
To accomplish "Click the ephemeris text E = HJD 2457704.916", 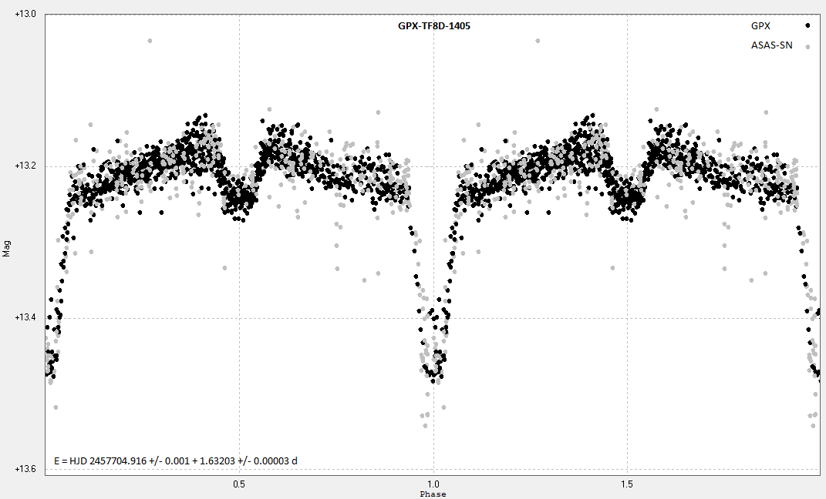I will (175, 460).
